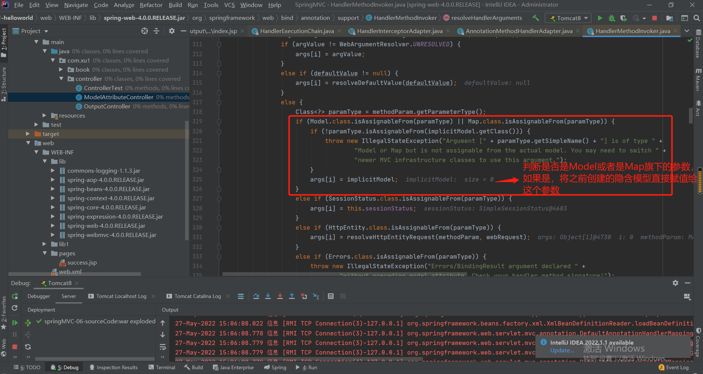
Task: Toggle the Maven tool window stripe
Action: pyautogui.click(x=698, y=79)
